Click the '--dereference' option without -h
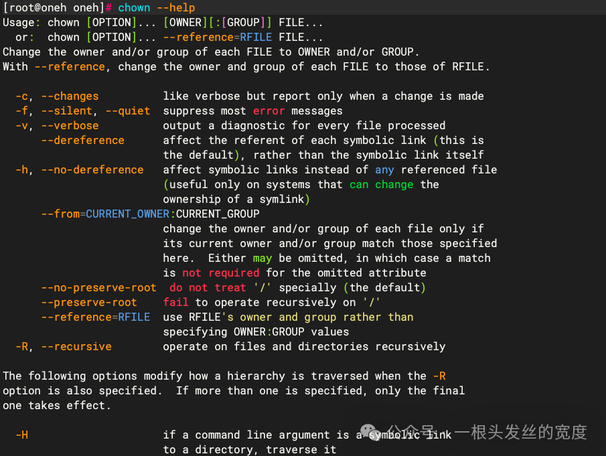The height and width of the screenshot is (456, 606). click(83, 140)
